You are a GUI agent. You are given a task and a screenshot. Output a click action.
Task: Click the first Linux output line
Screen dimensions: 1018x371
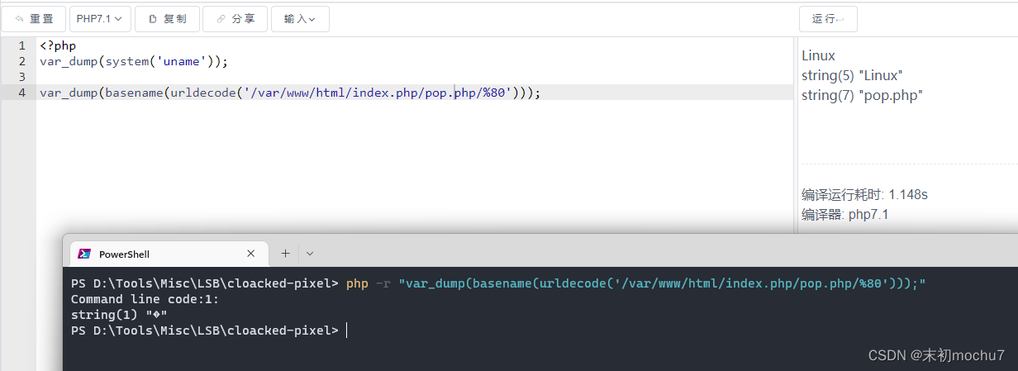coord(818,55)
